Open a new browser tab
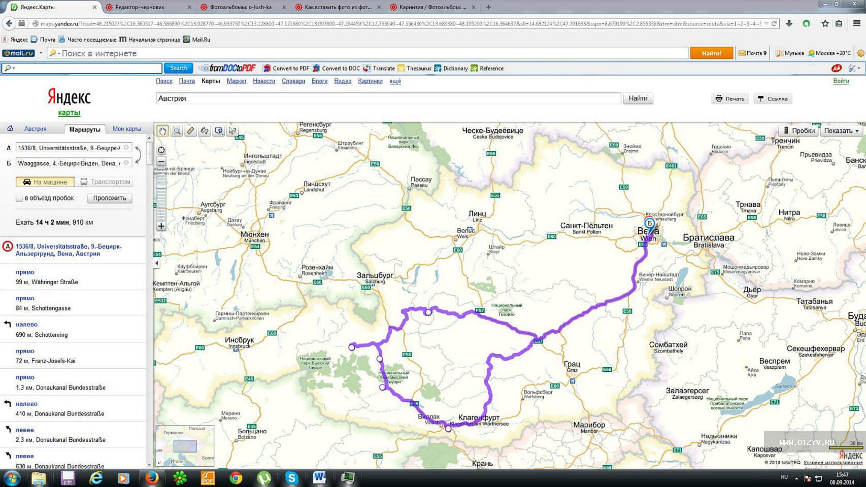866x487 pixels. click(x=488, y=7)
